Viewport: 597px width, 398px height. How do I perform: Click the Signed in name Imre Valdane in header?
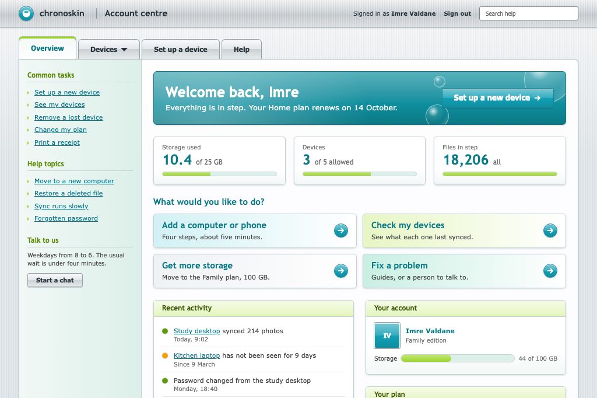click(x=413, y=14)
